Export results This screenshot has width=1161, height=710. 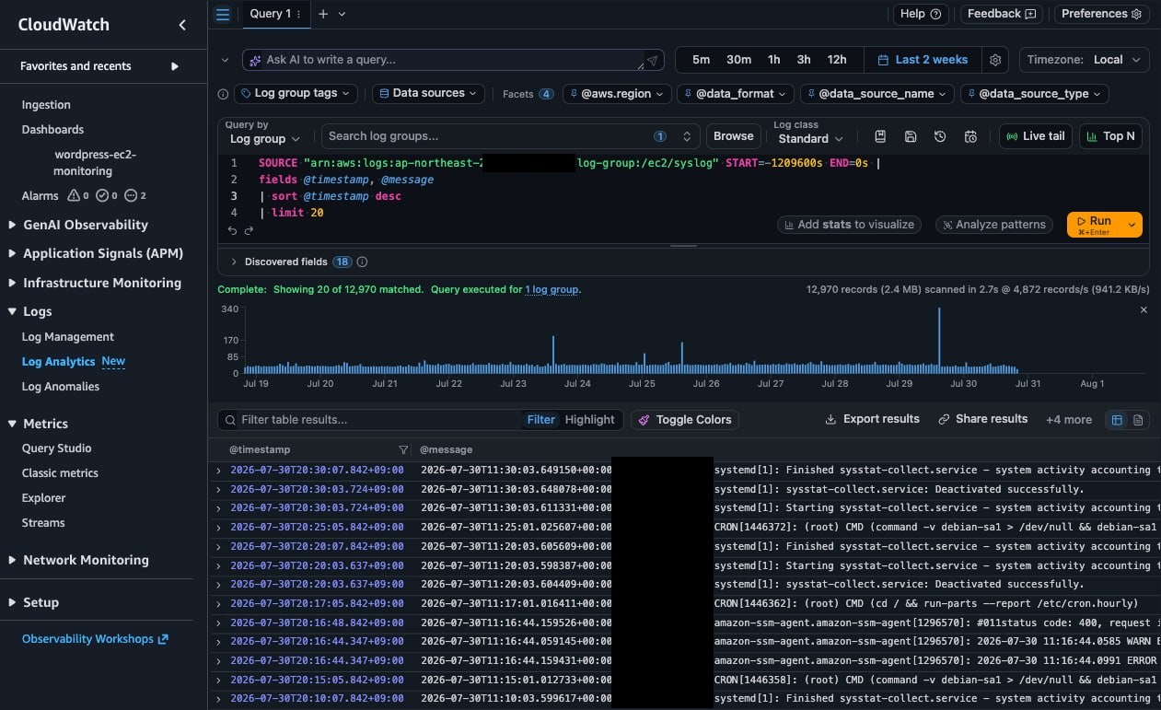coord(872,419)
